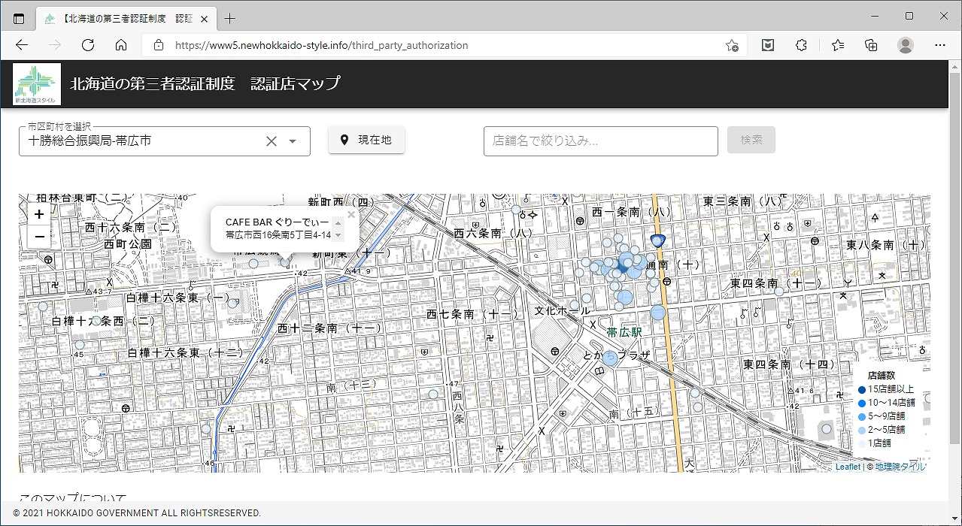The image size is (962, 526).
Task: Click the 新北海道スタイル logo
Action: point(37,84)
